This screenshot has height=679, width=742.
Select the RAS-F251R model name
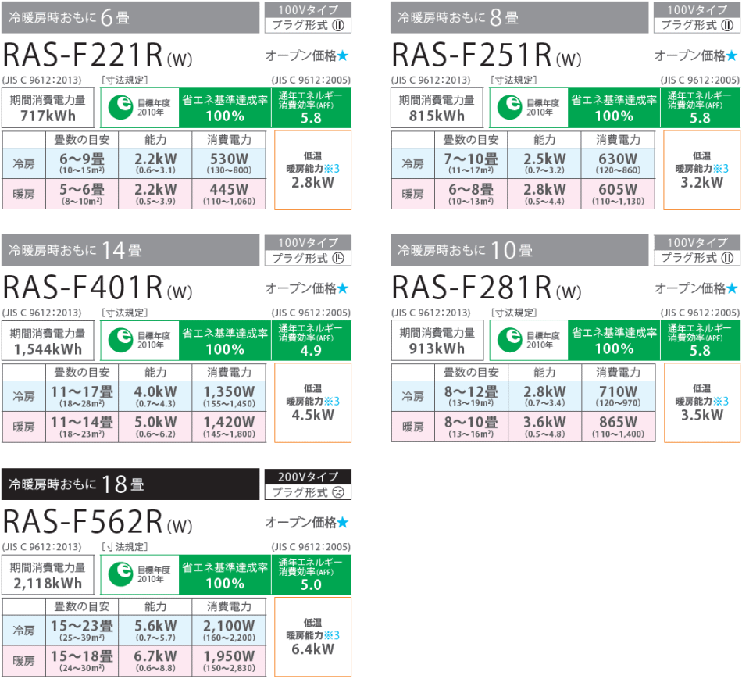(487, 55)
